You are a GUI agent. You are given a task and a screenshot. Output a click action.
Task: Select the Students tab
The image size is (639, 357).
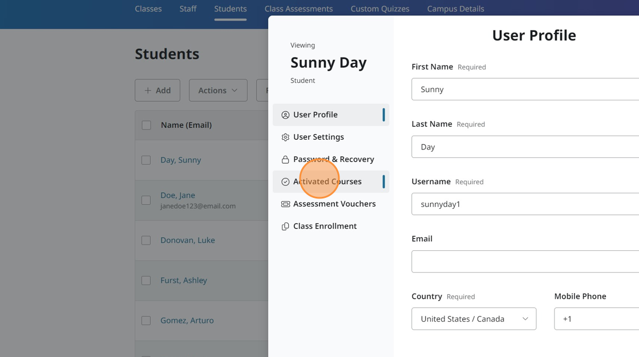tap(230, 9)
